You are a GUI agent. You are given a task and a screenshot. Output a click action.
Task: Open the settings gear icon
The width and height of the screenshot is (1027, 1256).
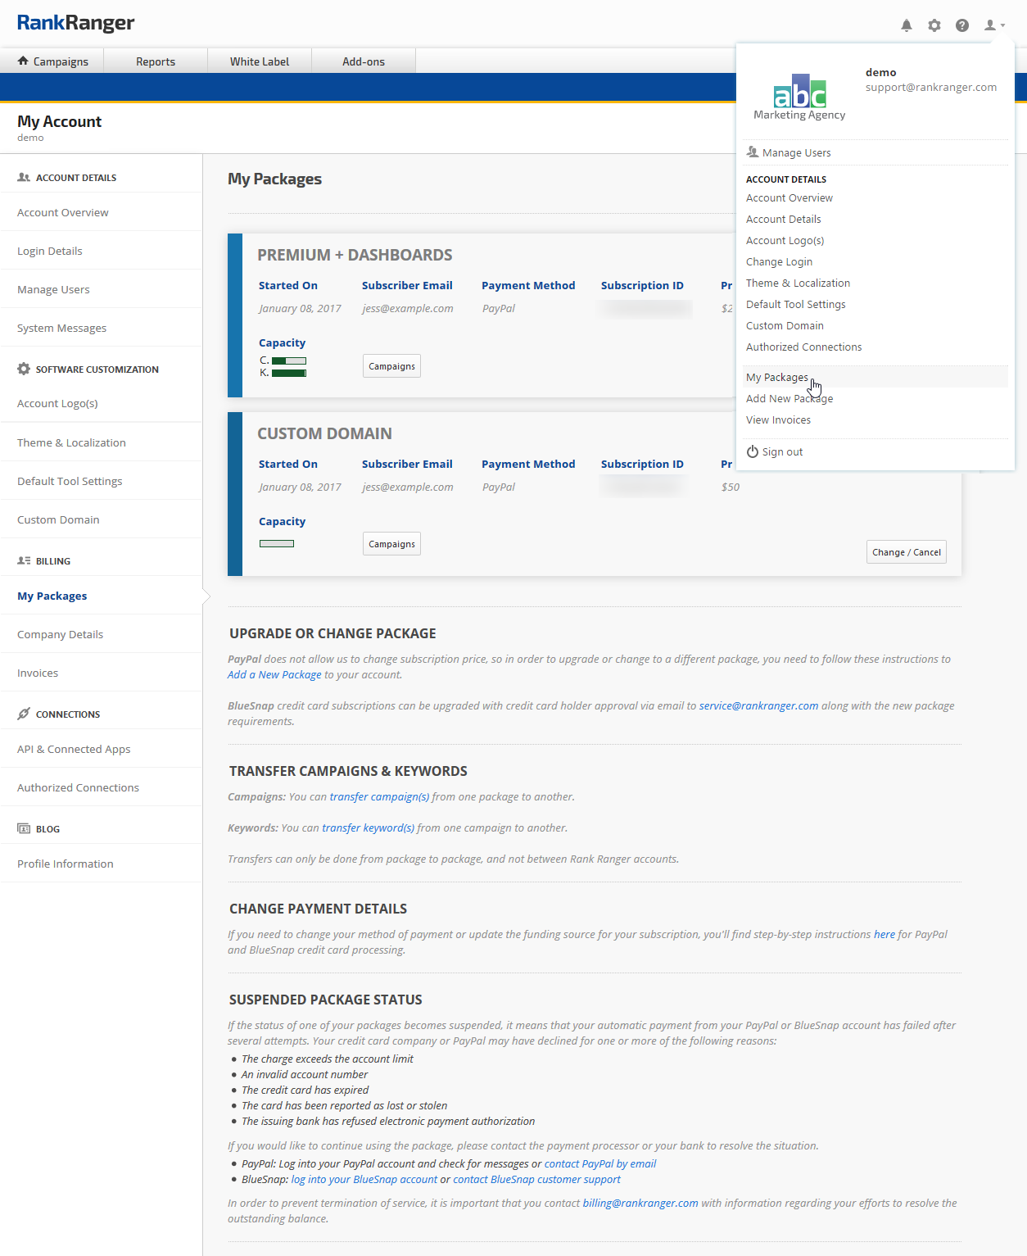[x=934, y=25]
